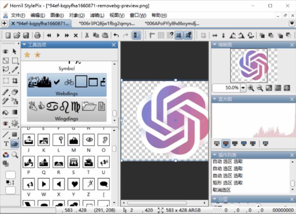296x214 pixels.
Task: Zoom out on thumbnail panel
Action: pyautogui.click(x=260, y=88)
